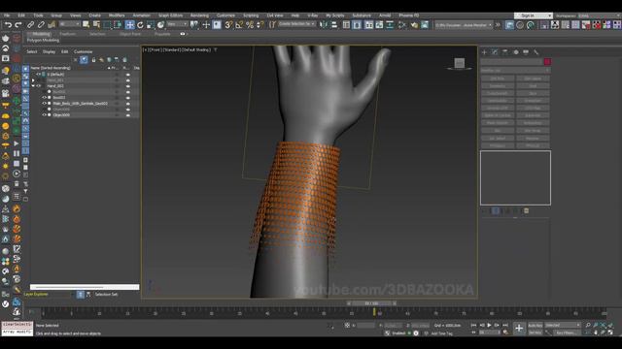Image resolution: width=622 pixels, height=349 pixels.
Task: Click the Layer Explorer horizontal scrollbar
Action: 85,287
